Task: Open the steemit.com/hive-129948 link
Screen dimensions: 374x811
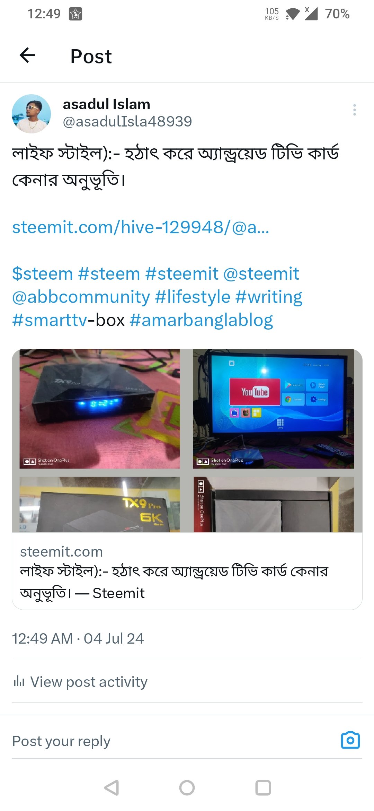Action: tap(141, 227)
